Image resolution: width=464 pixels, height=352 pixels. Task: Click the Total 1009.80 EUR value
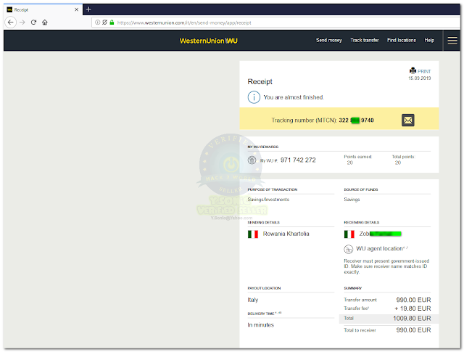[412, 319]
